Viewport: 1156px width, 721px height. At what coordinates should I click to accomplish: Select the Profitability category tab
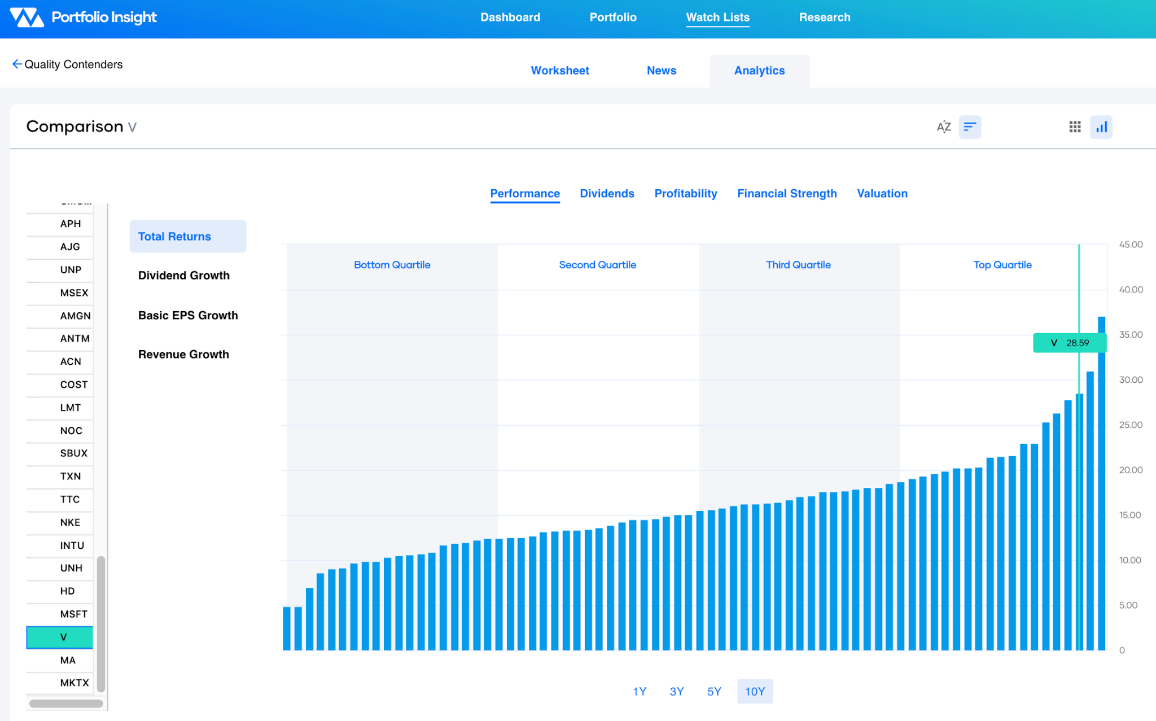pyautogui.click(x=686, y=194)
